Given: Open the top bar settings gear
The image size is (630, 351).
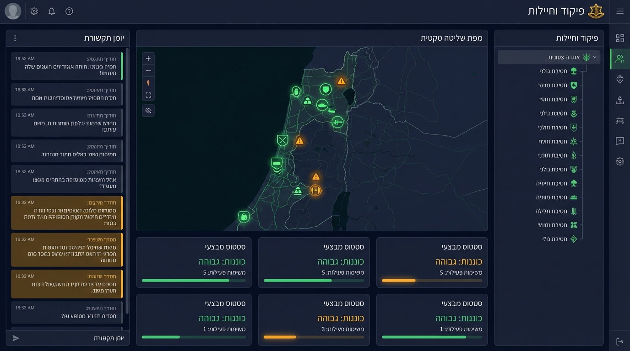Looking at the screenshot, I should [x=34, y=11].
